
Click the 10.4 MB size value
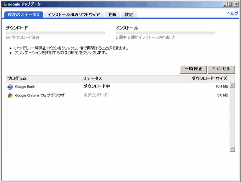tap(221, 87)
